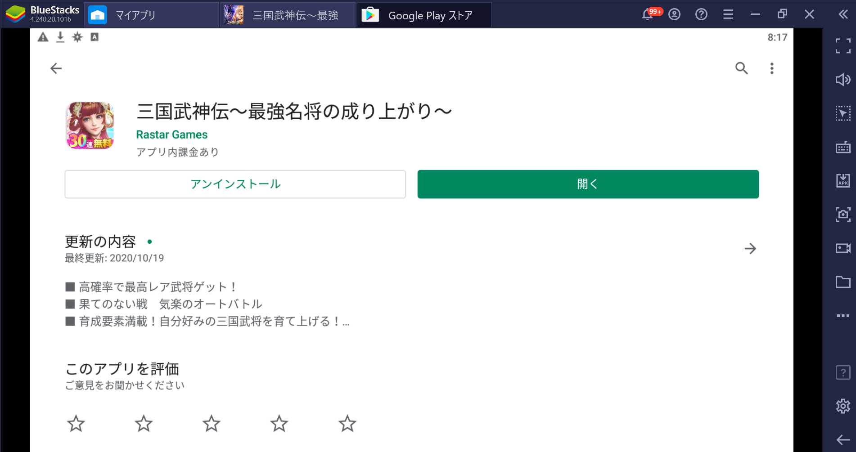Click the line 高確率で最高レア武将ゲット！
The image size is (856, 452).
pyautogui.click(x=151, y=287)
